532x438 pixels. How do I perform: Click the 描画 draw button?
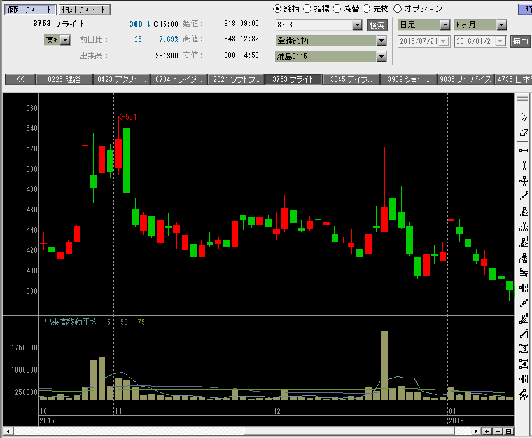520,41
